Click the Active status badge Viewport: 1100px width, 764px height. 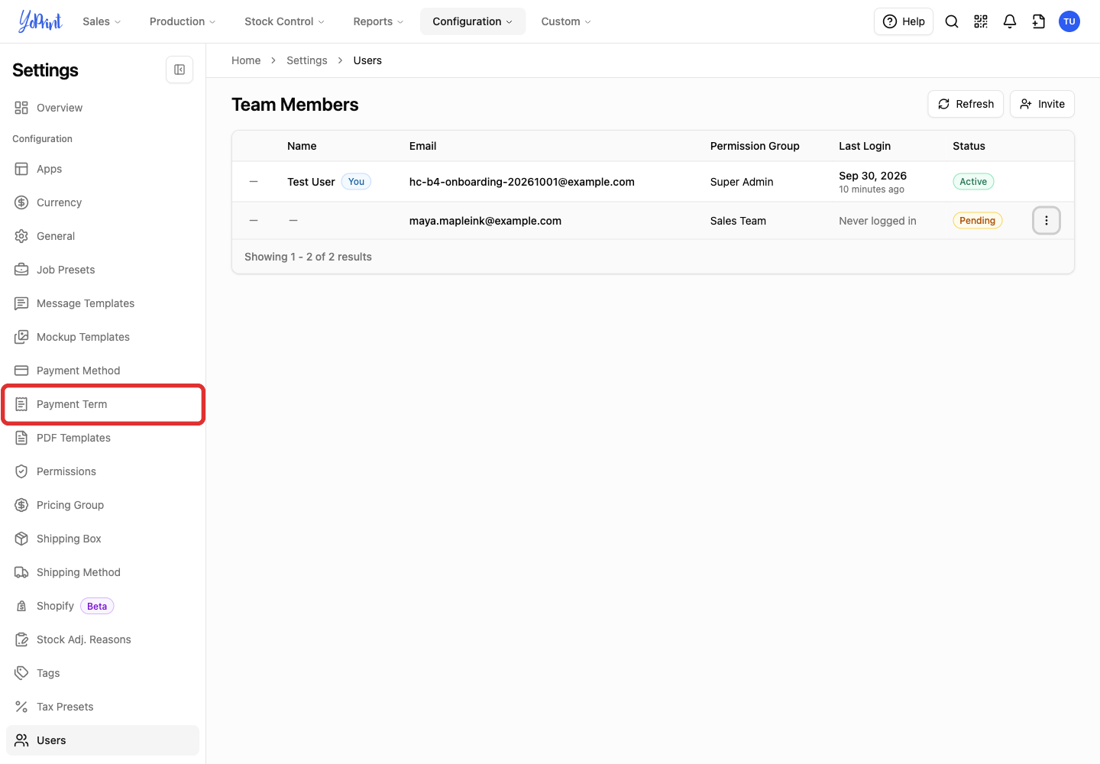click(x=973, y=182)
